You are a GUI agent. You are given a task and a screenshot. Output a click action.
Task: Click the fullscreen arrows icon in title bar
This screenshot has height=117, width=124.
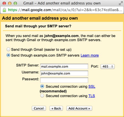tap(121, 3)
